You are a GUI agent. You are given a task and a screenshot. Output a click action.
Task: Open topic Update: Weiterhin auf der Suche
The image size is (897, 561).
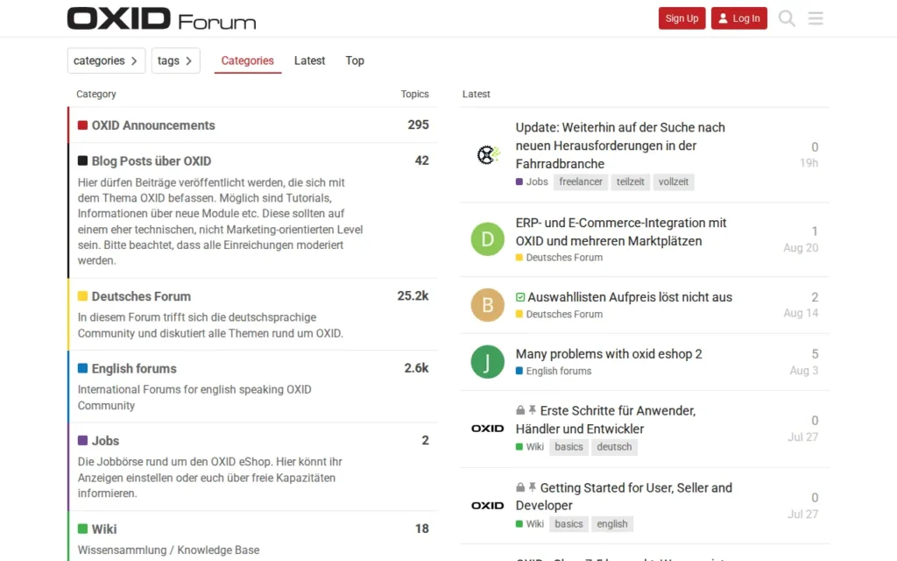tap(620, 146)
